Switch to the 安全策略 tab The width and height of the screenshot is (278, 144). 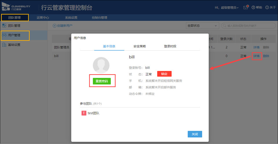(x=140, y=46)
